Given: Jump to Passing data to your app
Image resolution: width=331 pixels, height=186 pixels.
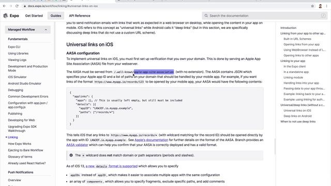Looking at the screenshot, I should click(x=304, y=88).
